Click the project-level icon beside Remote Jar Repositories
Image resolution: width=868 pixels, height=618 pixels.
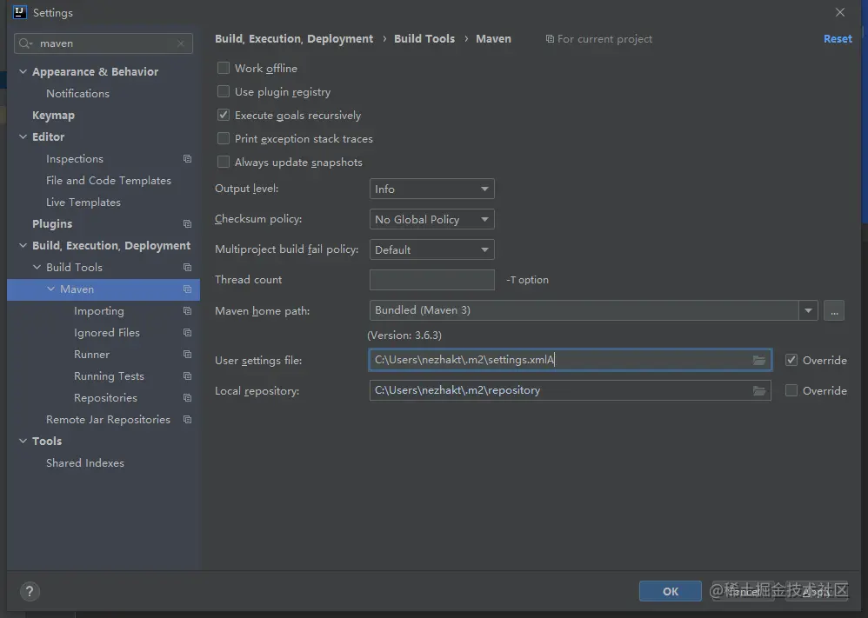tap(187, 420)
